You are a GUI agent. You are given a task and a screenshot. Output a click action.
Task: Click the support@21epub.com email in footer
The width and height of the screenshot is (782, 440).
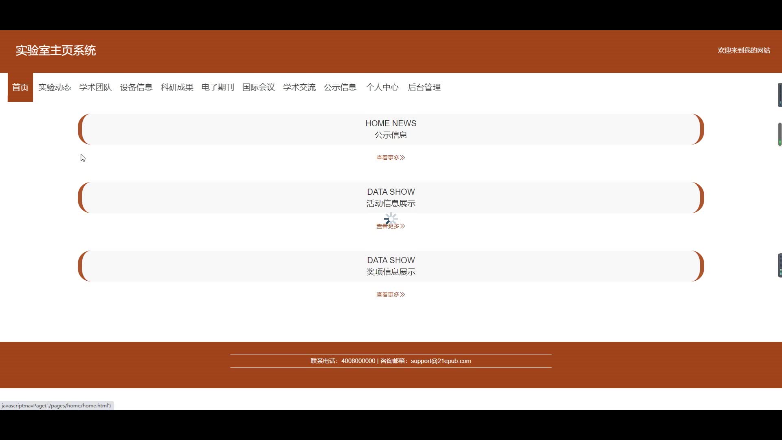click(441, 361)
